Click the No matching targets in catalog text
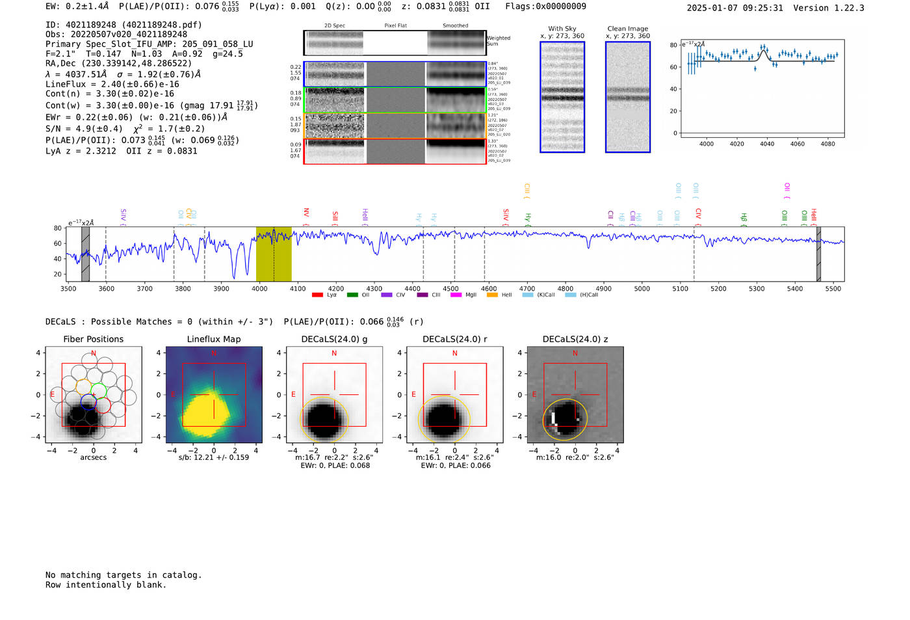910x620 pixels. pos(123,575)
